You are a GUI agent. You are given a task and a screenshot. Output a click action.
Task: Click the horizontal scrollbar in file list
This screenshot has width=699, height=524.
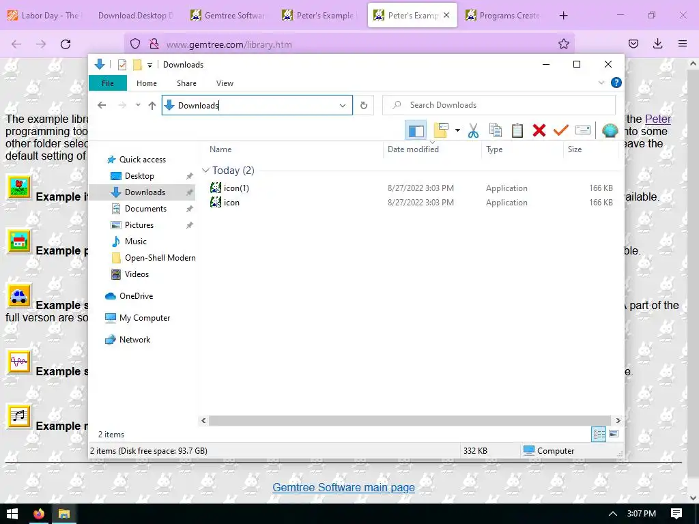pyautogui.click(x=410, y=420)
